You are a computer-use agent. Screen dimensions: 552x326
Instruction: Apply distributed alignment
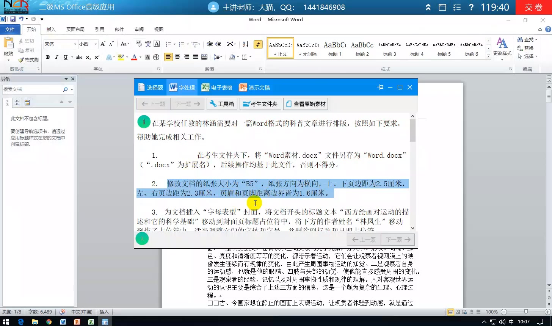204,57
